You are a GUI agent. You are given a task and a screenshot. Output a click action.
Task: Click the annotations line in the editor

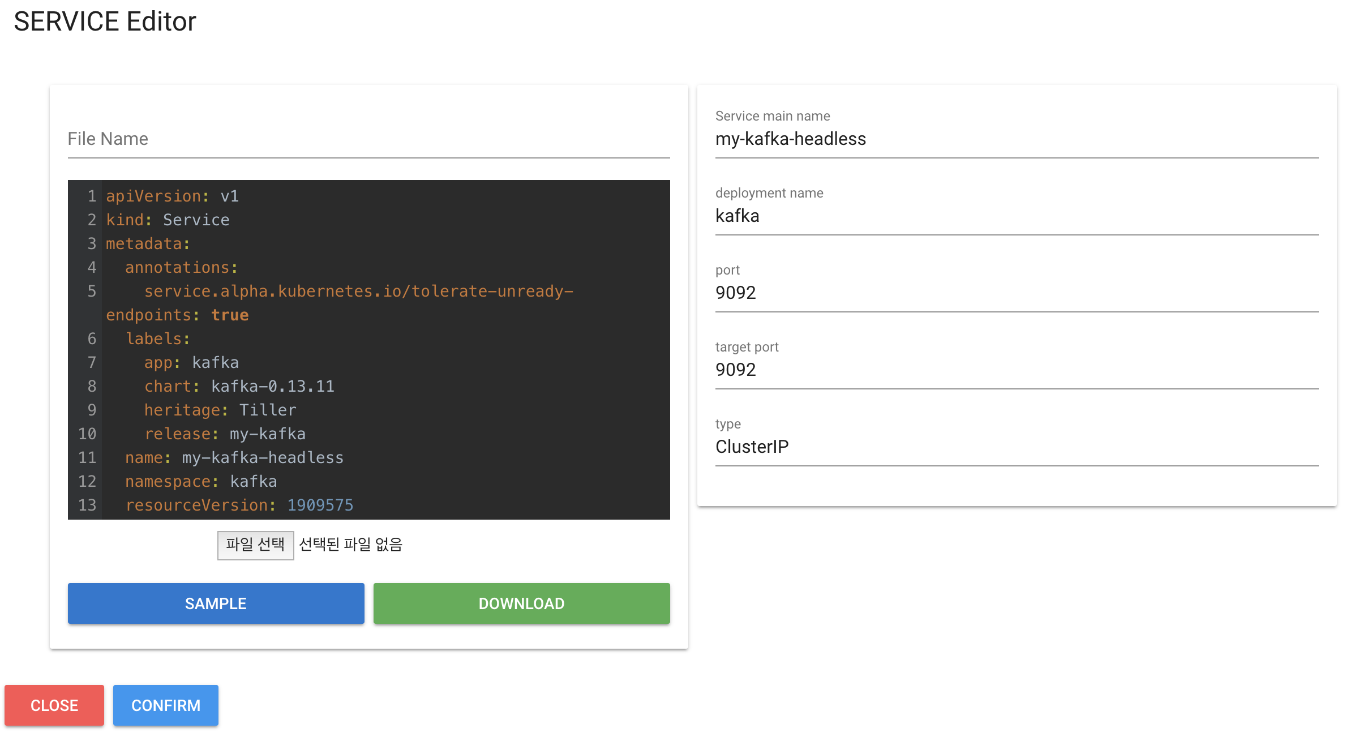tap(180, 267)
